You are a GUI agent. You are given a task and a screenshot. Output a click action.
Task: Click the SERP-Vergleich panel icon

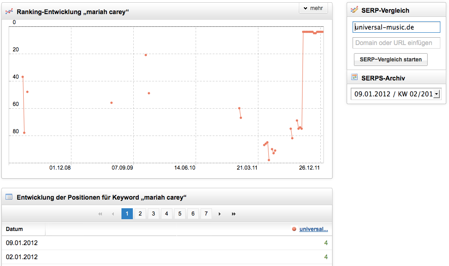354,10
